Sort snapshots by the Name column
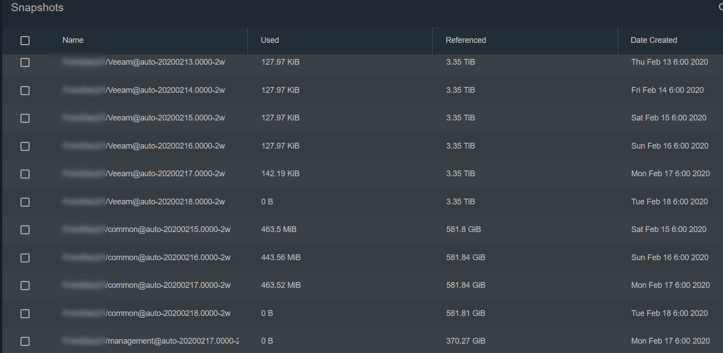The width and height of the screenshot is (723, 353). (73, 40)
